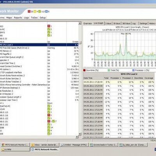Click red alarm icon in the row ending 0.116
The width and height of the screenshot is (156, 156).
click(49, 115)
